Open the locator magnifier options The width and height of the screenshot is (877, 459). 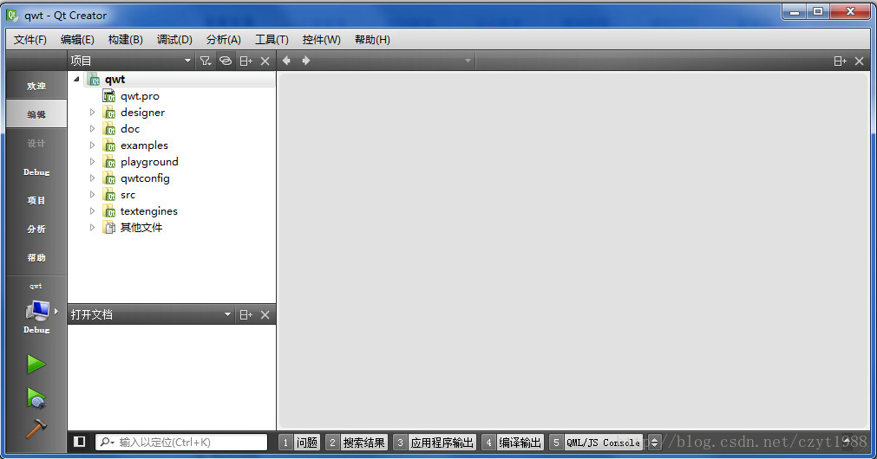click(x=107, y=443)
